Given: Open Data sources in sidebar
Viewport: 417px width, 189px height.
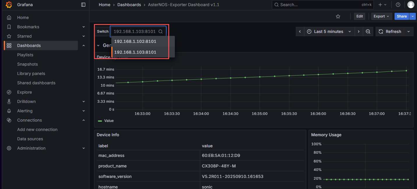Looking at the screenshot, I should [30, 139].
